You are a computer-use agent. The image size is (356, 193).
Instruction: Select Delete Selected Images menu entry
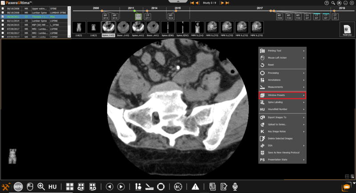tap(282, 138)
